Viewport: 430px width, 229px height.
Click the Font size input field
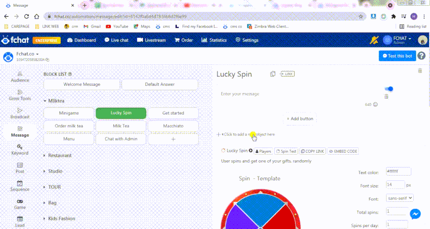tap(395, 185)
